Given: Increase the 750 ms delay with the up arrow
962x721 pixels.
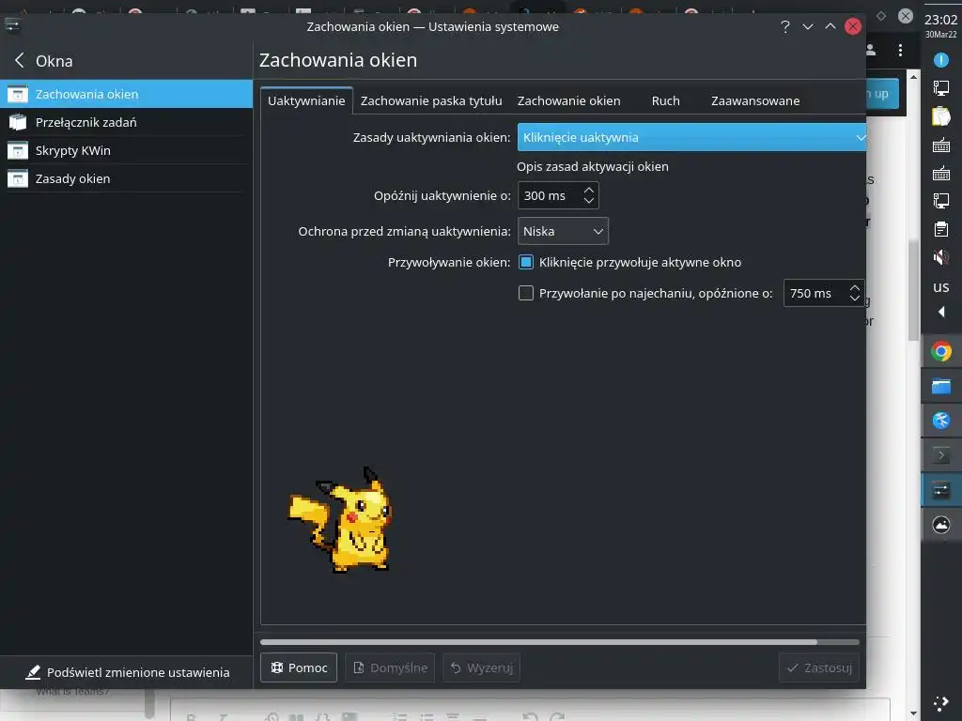Looking at the screenshot, I should [x=855, y=287].
